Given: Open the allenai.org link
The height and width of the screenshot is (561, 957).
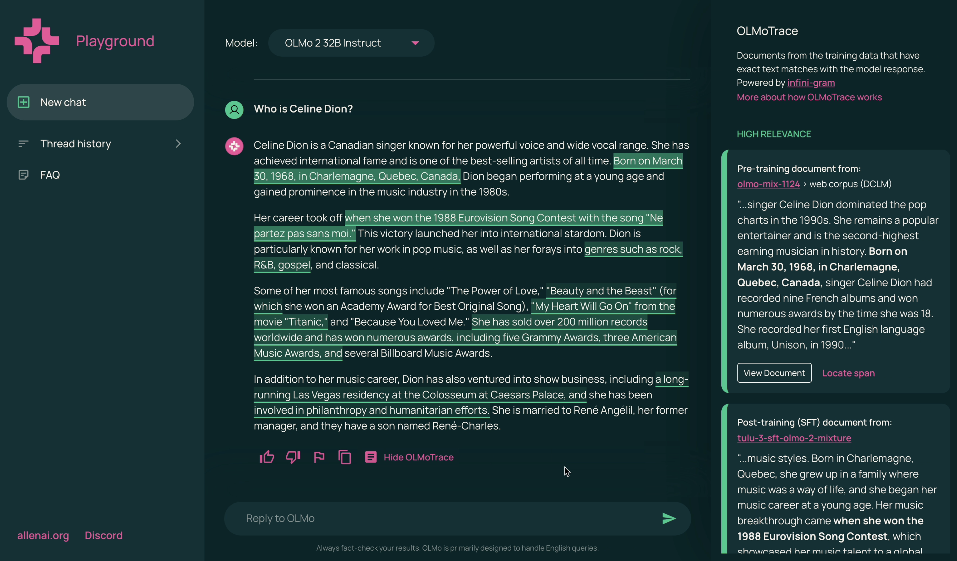Looking at the screenshot, I should tap(43, 535).
